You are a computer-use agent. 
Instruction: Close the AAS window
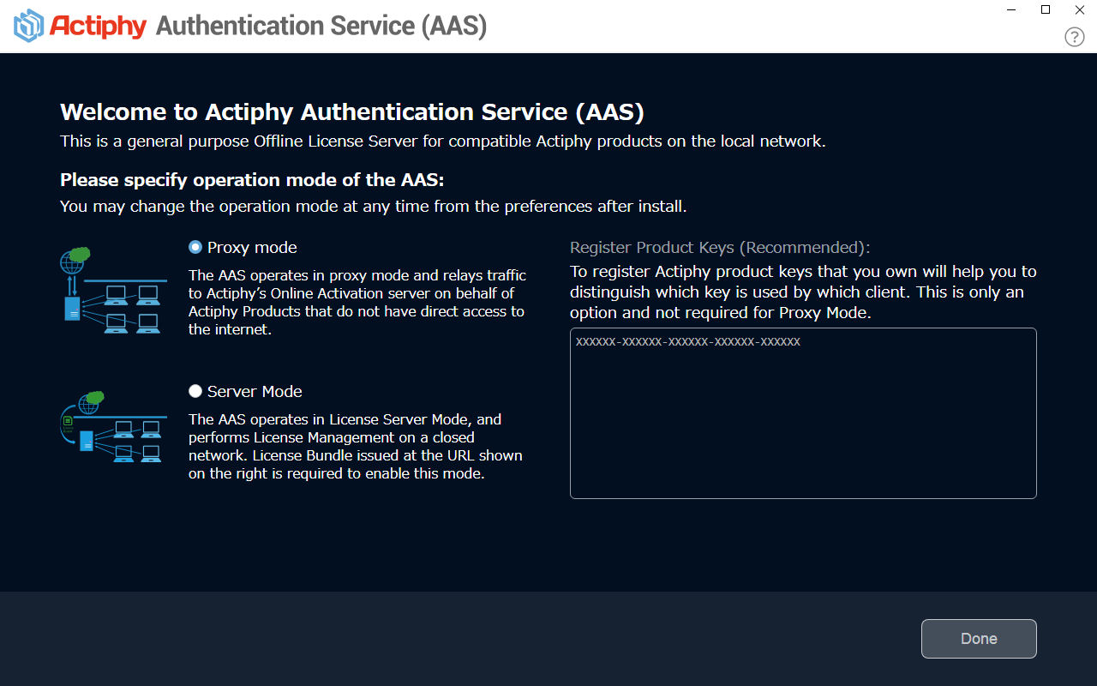click(x=1080, y=9)
